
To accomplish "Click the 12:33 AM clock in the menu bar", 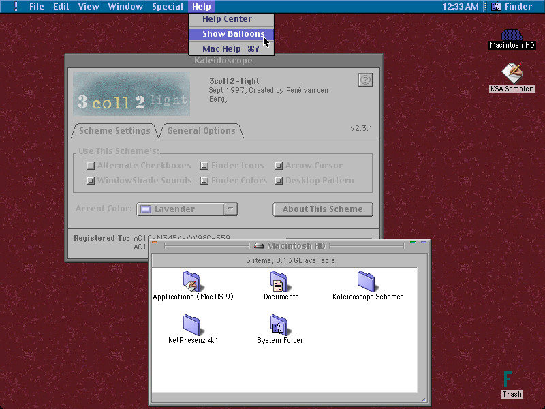I will click(x=461, y=6).
